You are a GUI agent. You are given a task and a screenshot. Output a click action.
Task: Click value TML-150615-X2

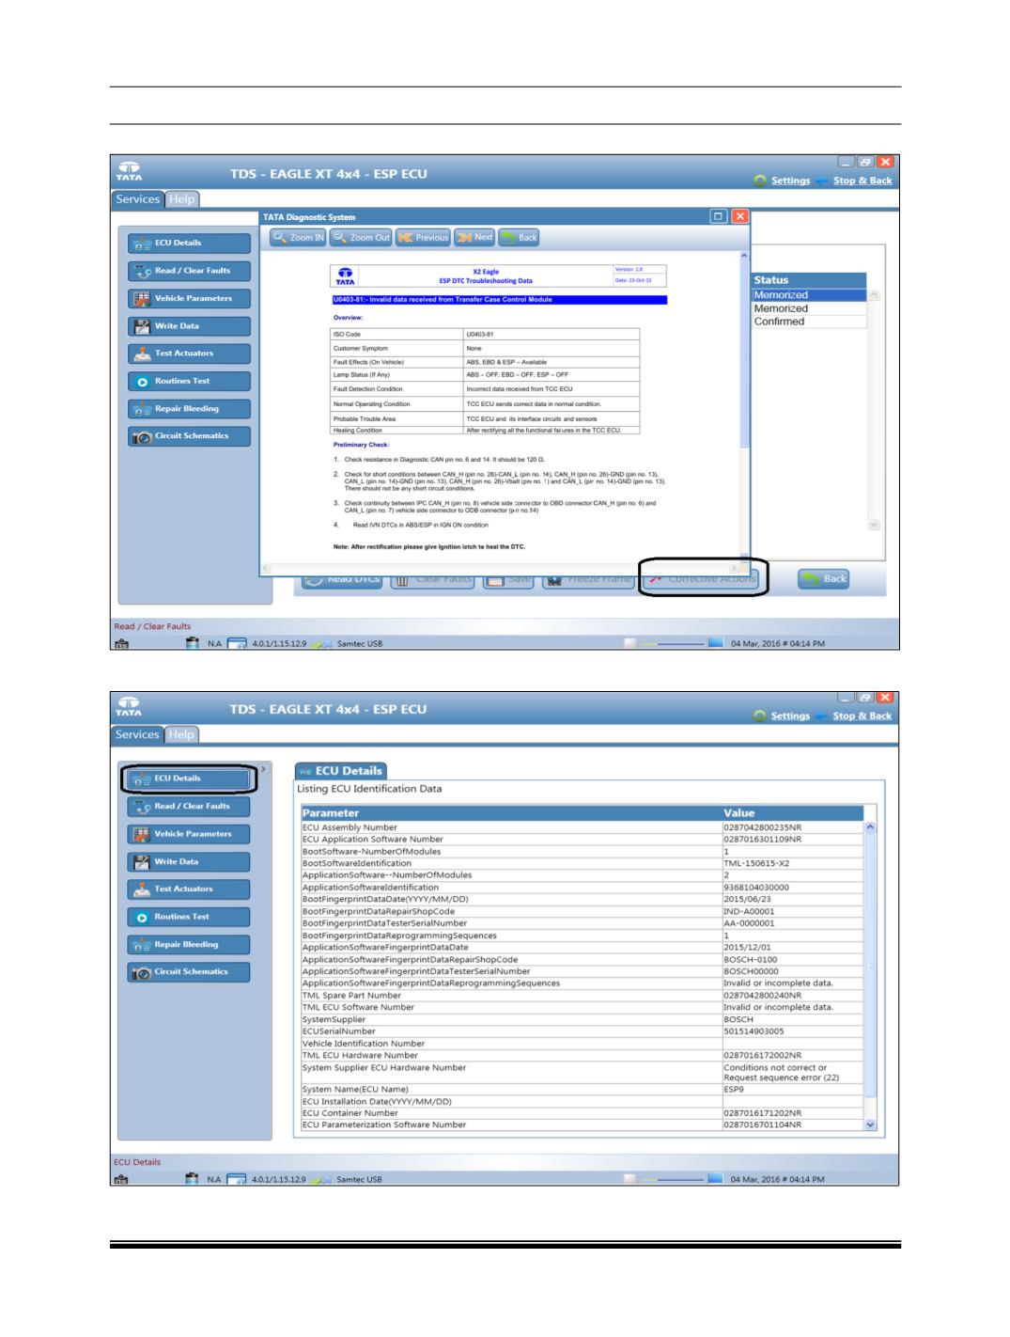coord(756,863)
